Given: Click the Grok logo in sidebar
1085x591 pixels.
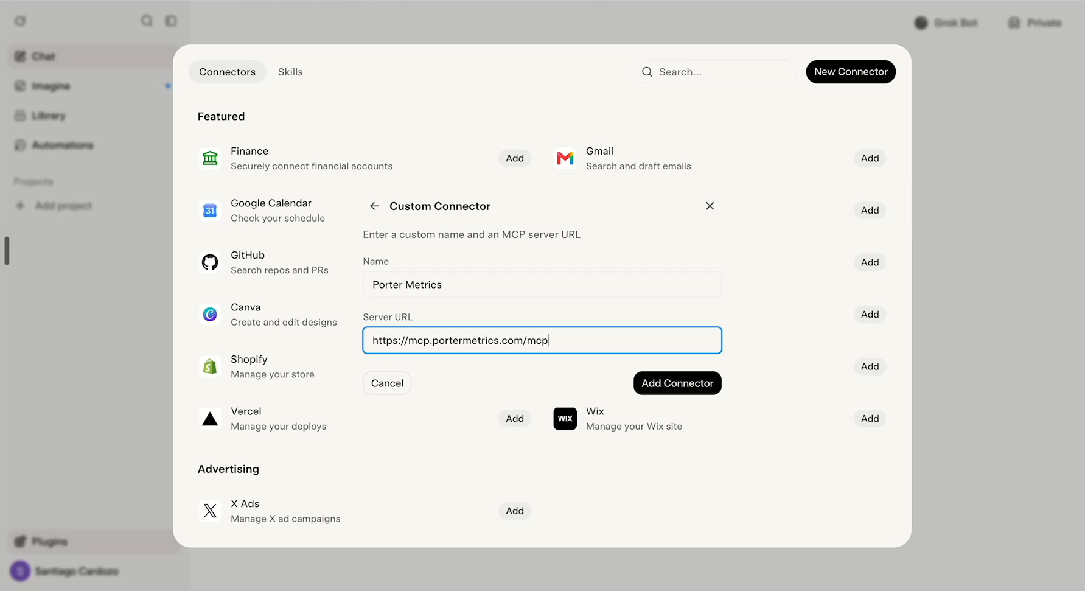Looking at the screenshot, I should point(20,21).
